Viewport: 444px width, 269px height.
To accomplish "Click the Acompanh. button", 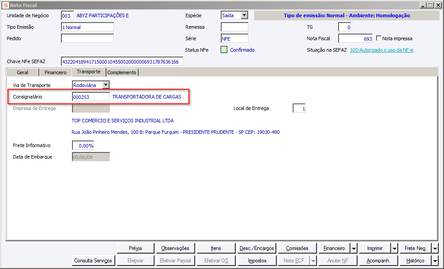I will click(378, 261).
